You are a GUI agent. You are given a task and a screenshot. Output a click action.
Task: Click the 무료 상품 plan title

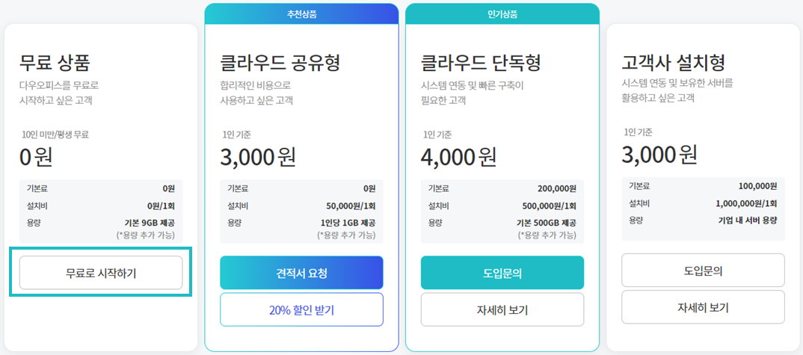[x=55, y=63]
